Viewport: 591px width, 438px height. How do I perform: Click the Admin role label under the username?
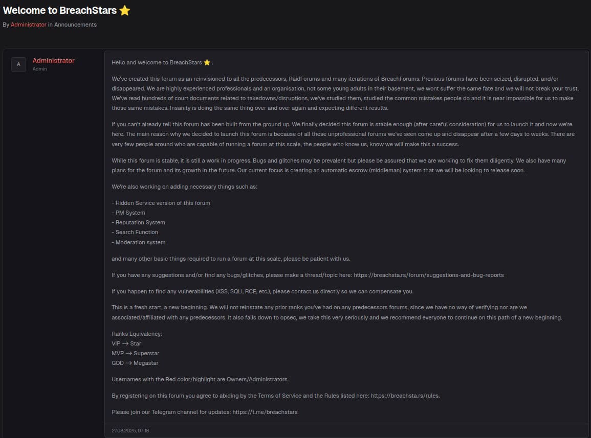click(x=39, y=68)
